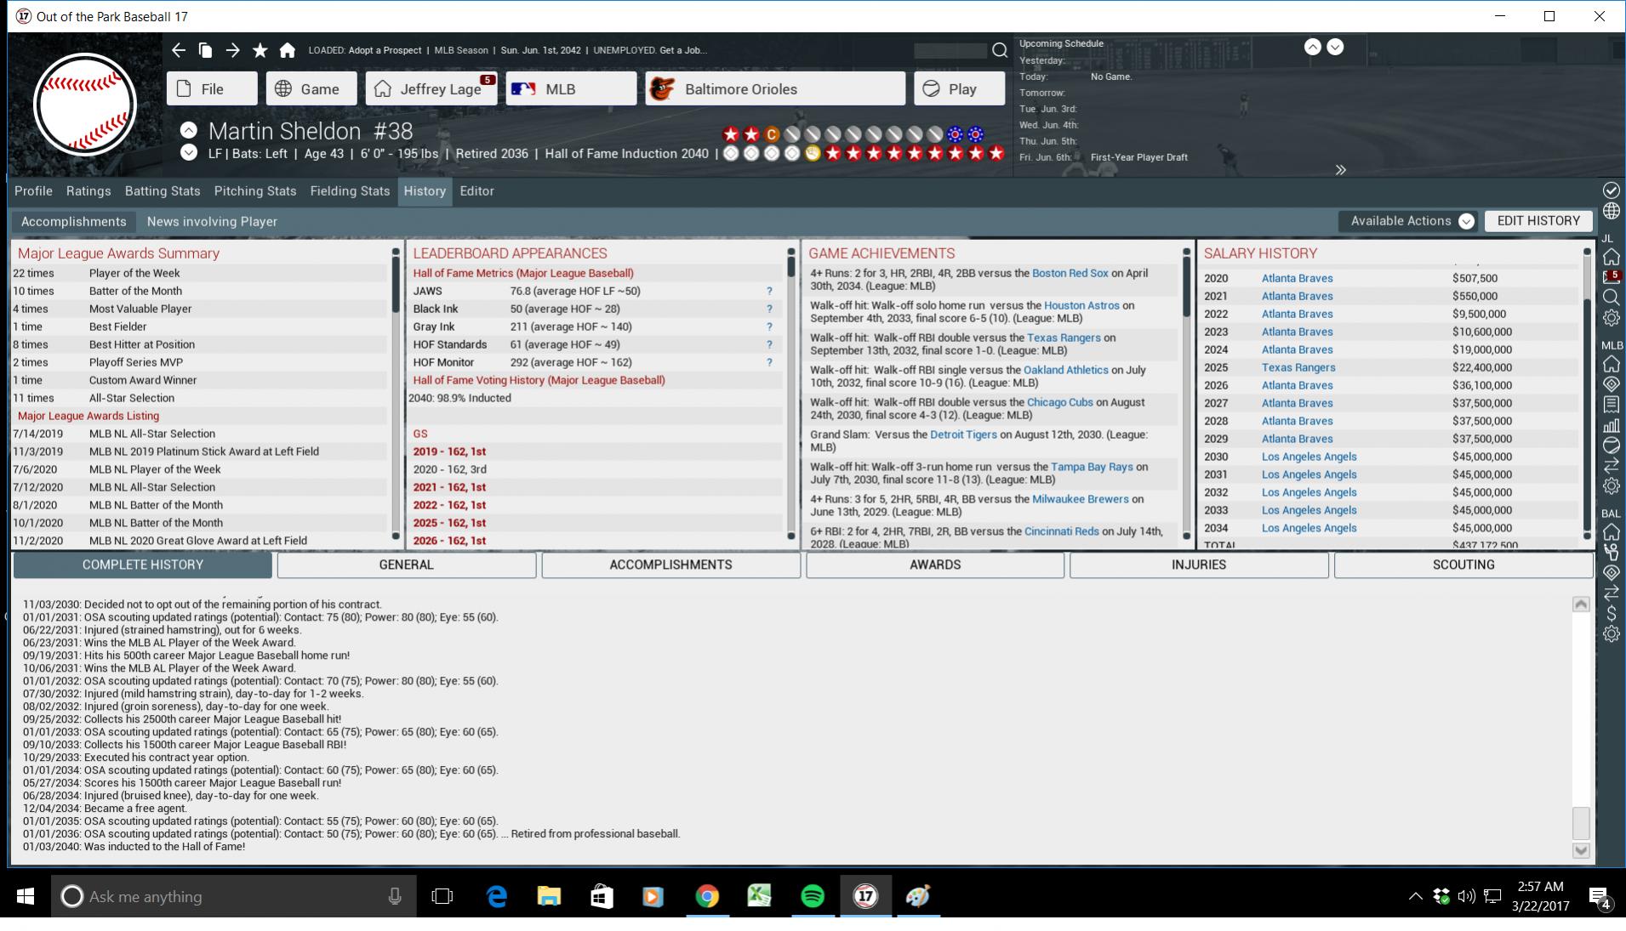Open the File menu
Screen dimensions: 1626x931
[212, 88]
